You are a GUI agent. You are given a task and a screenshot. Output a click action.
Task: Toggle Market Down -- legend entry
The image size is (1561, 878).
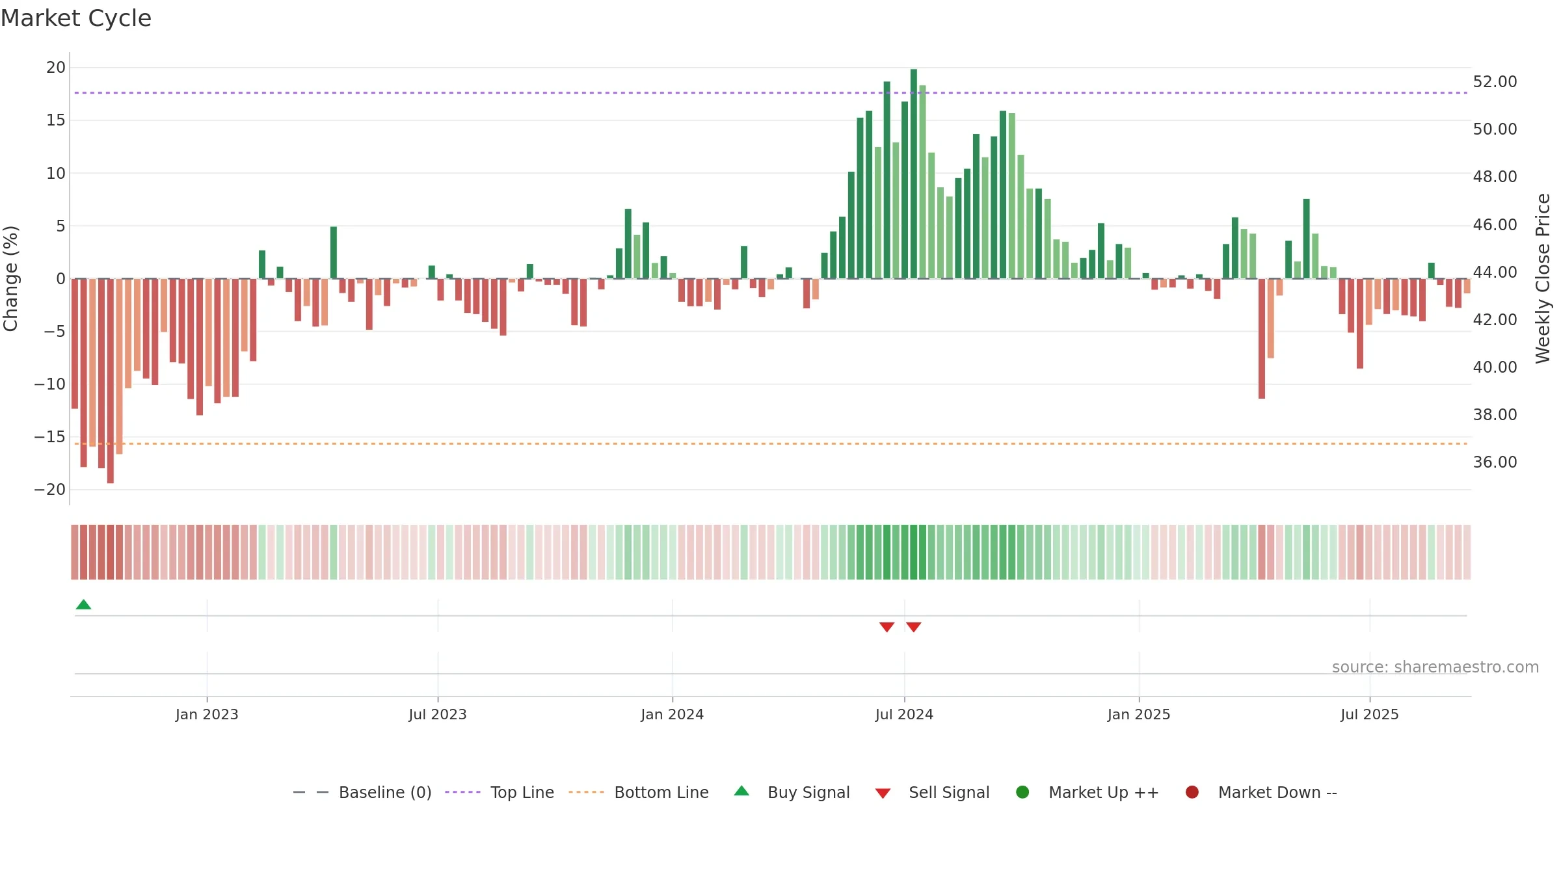[x=1261, y=792]
